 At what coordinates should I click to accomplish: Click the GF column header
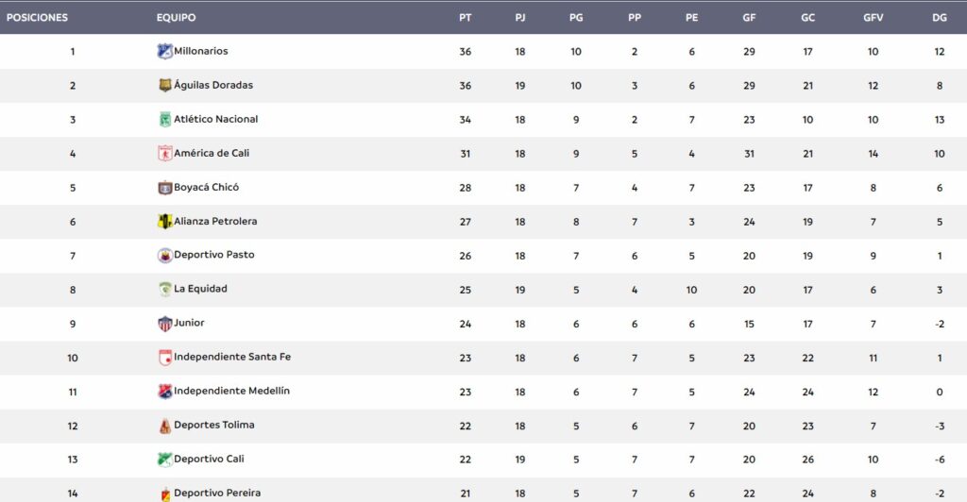[x=749, y=18]
